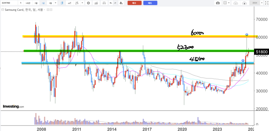
Task: Open chart settings gear icon
Action: 88,3
